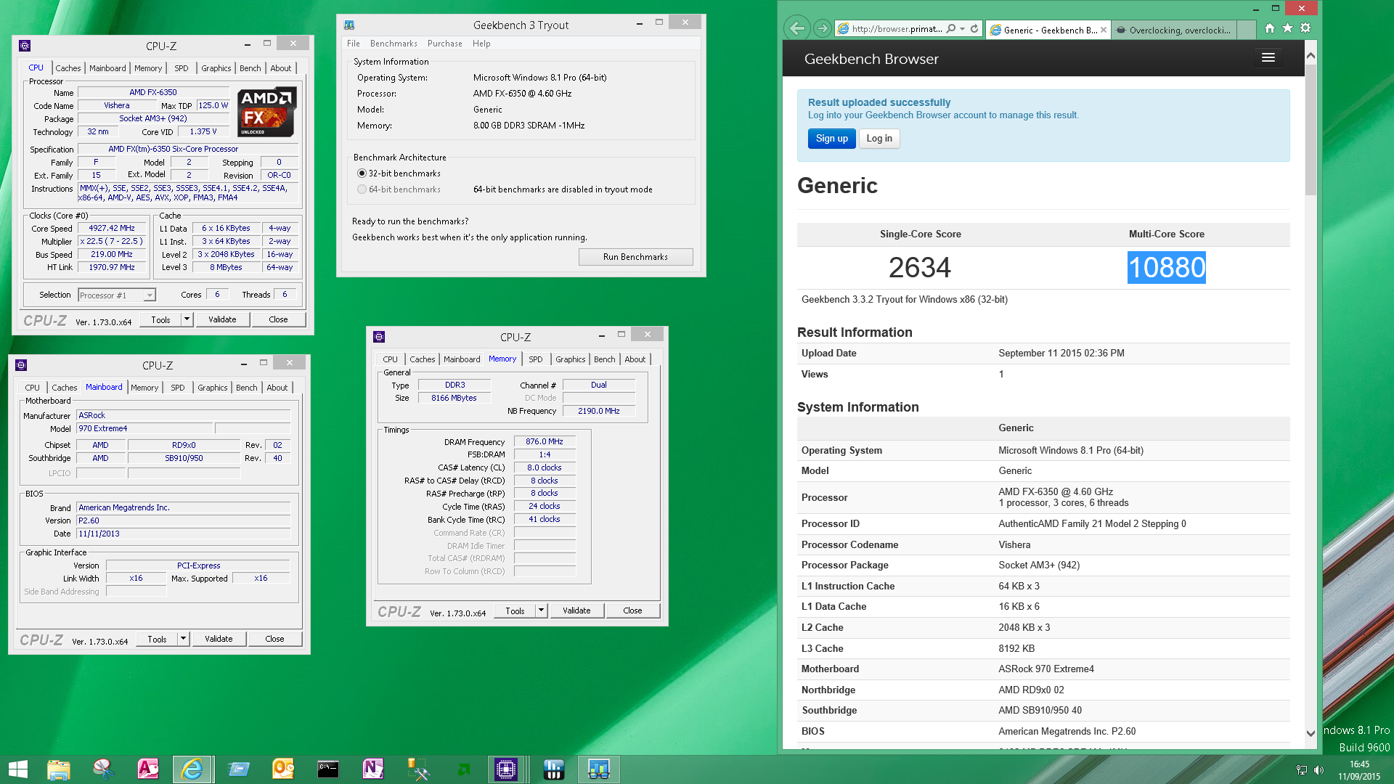Go back in browser history

pyautogui.click(x=797, y=29)
